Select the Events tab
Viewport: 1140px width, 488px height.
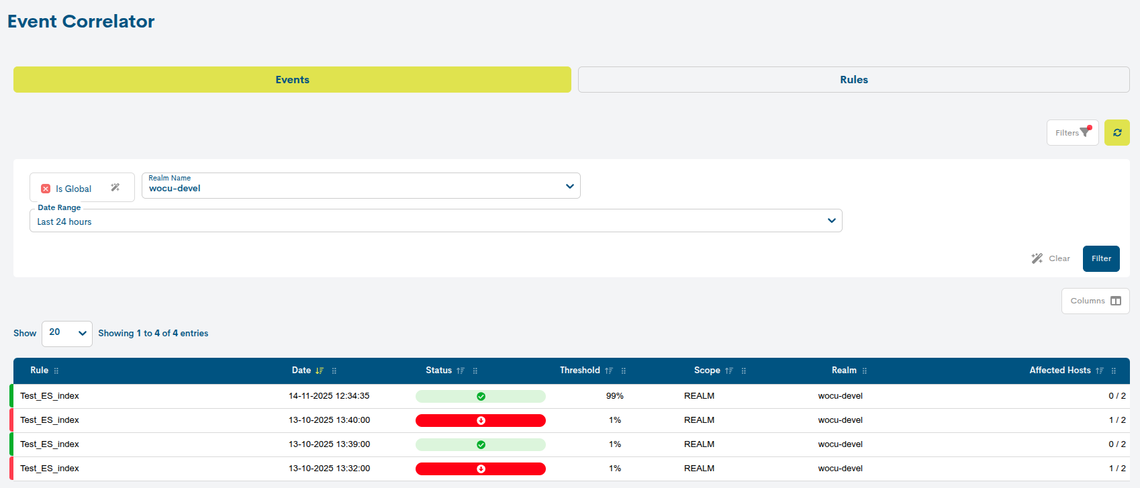tap(292, 80)
